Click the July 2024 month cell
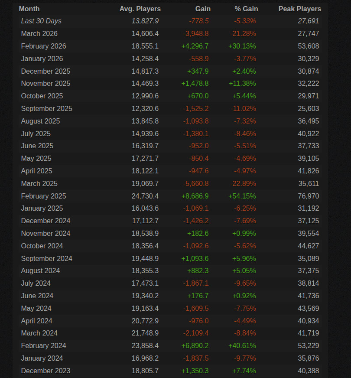 coord(36,283)
